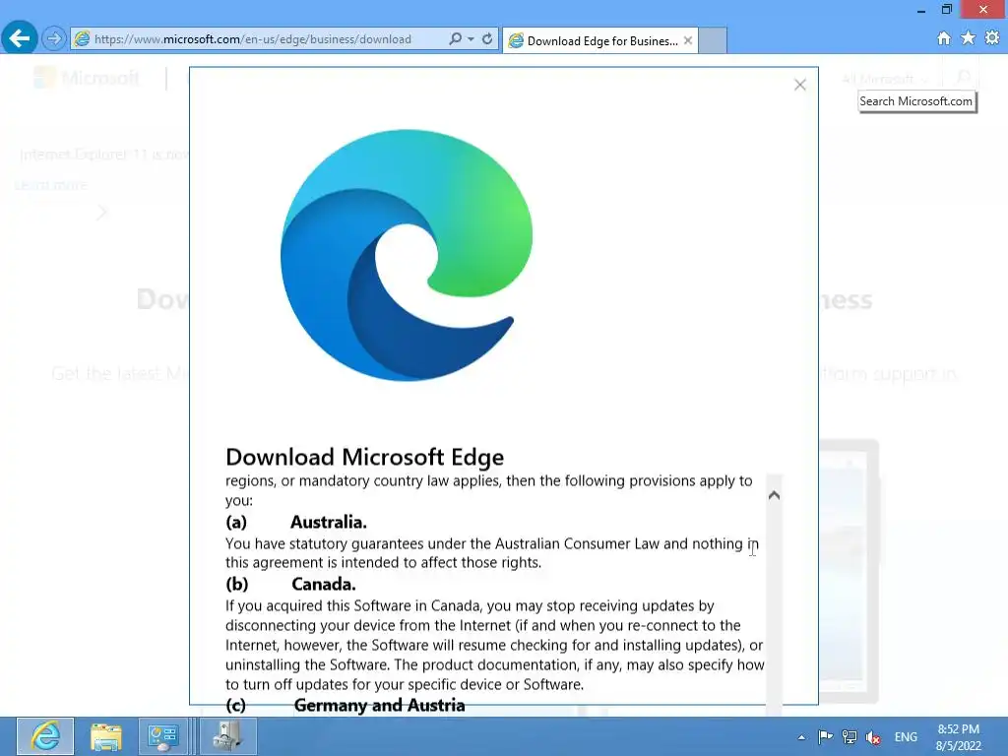Refresh the page with reload icon
The width and height of the screenshot is (1008, 756).
(x=487, y=38)
